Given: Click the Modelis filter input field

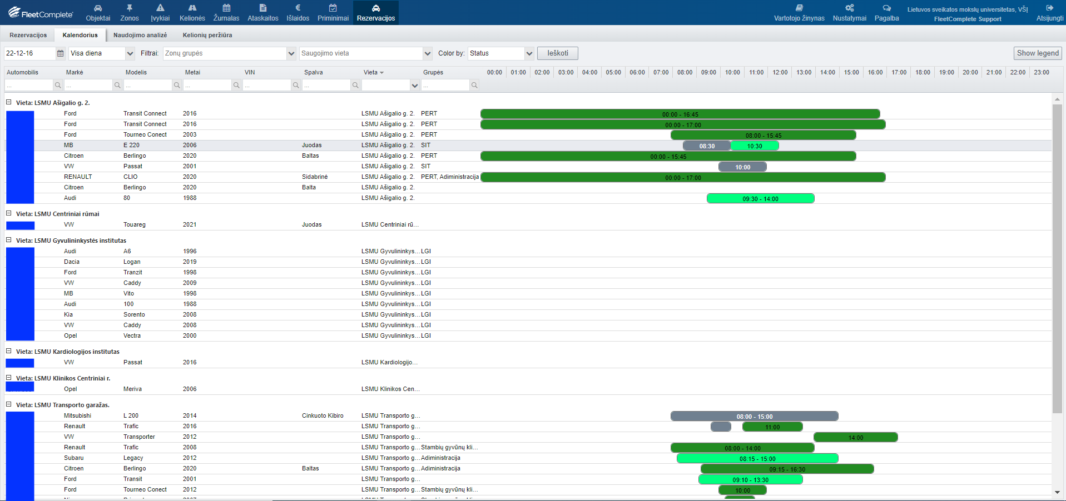Looking at the screenshot, I should tap(147, 85).
